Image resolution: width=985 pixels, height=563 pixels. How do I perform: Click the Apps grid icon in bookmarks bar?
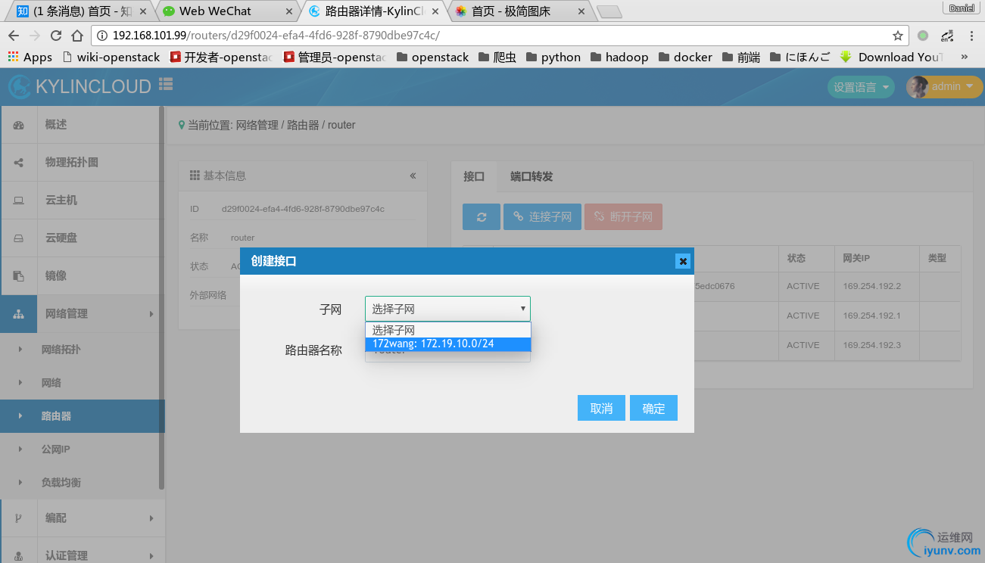[x=13, y=57]
